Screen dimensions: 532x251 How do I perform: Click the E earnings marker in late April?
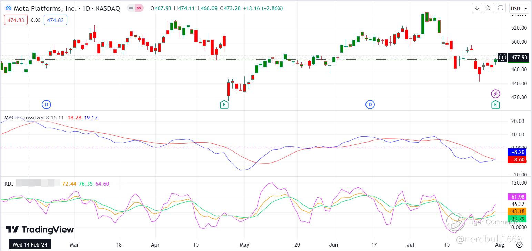(224, 104)
